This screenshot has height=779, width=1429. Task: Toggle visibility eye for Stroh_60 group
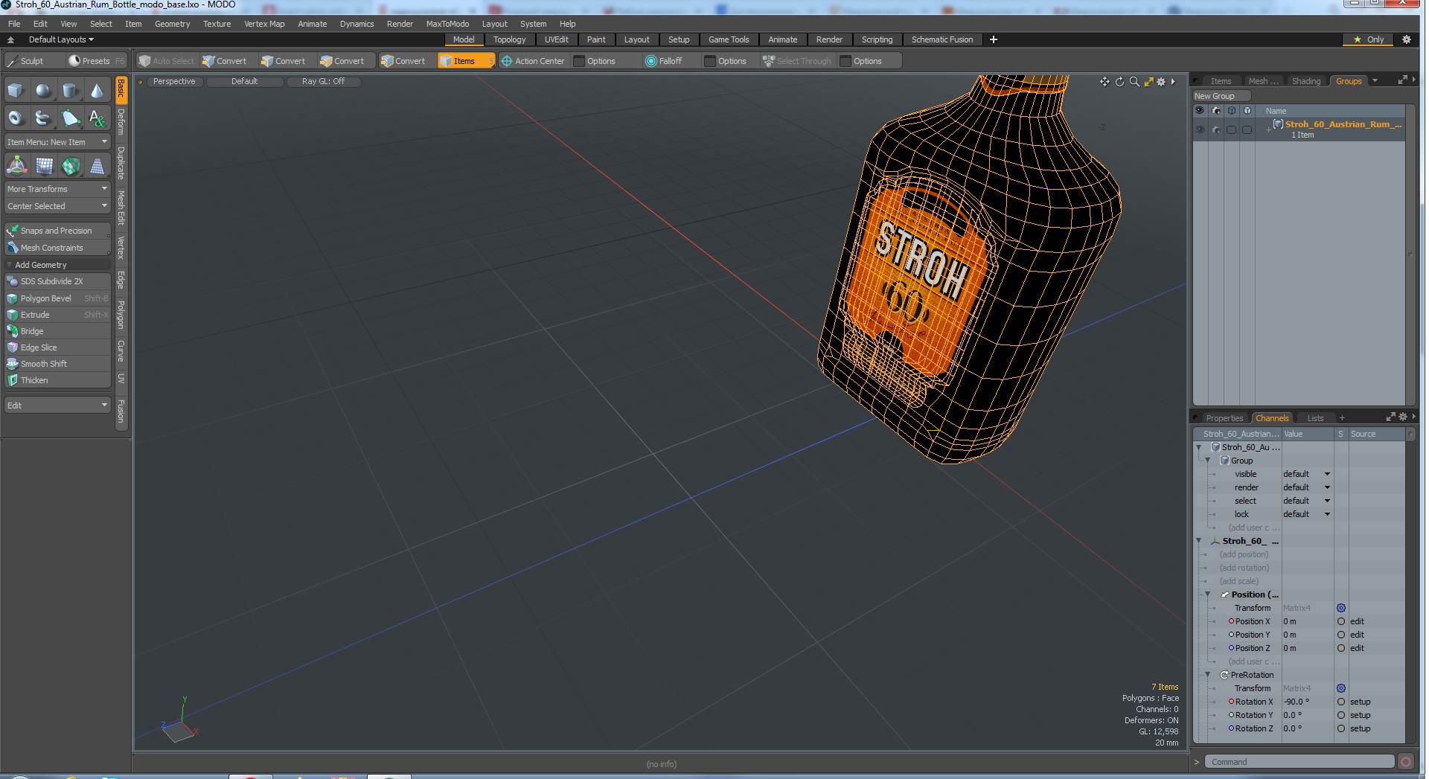[1200, 129]
